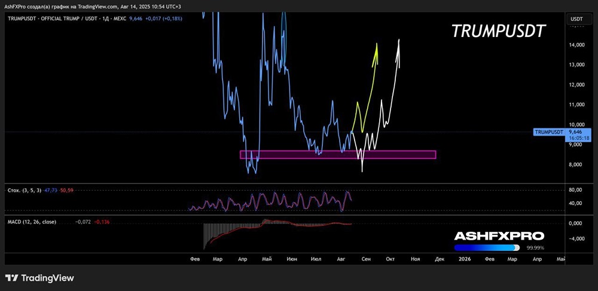Click the 80,00 stochastic scale label

click(575, 190)
